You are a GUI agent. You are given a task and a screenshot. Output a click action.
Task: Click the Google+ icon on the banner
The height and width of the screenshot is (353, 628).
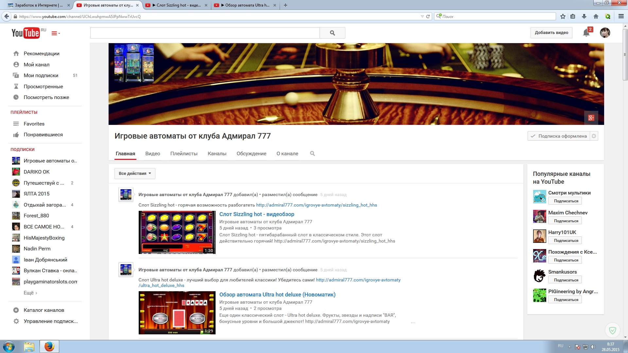591,118
